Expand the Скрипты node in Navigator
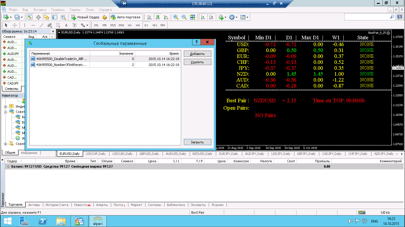This screenshot has height=227, width=405. tap(5, 144)
